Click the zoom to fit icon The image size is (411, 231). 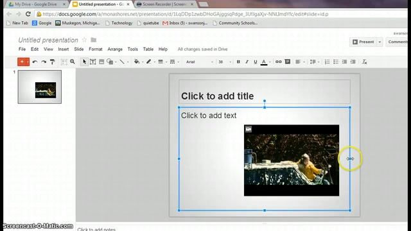[64, 62]
